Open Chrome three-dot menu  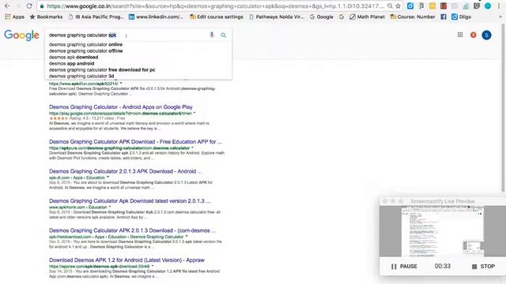pos(499,6)
